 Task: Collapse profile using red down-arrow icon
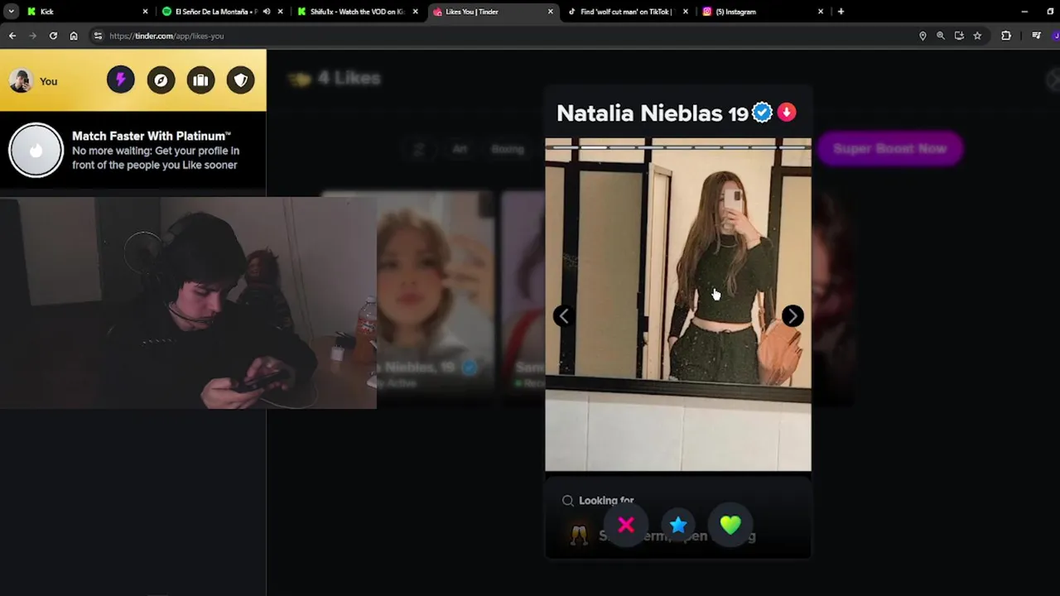[x=787, y=112]
